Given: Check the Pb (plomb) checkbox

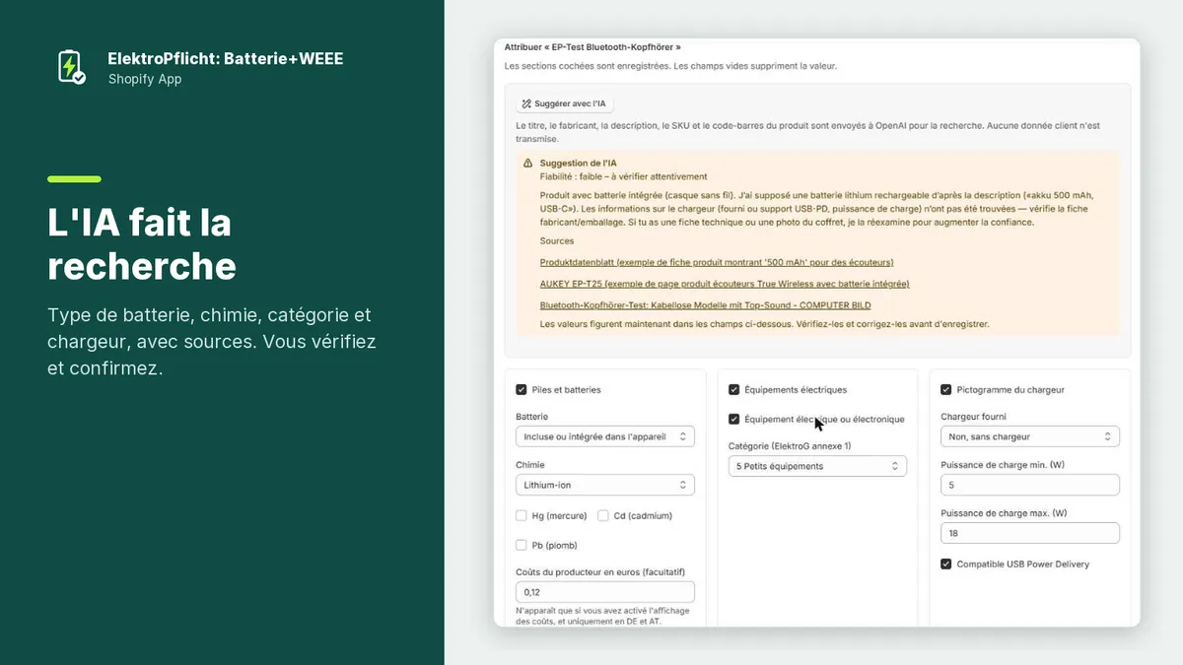Looking at the screenshot, I should click(x=522, y=545).
